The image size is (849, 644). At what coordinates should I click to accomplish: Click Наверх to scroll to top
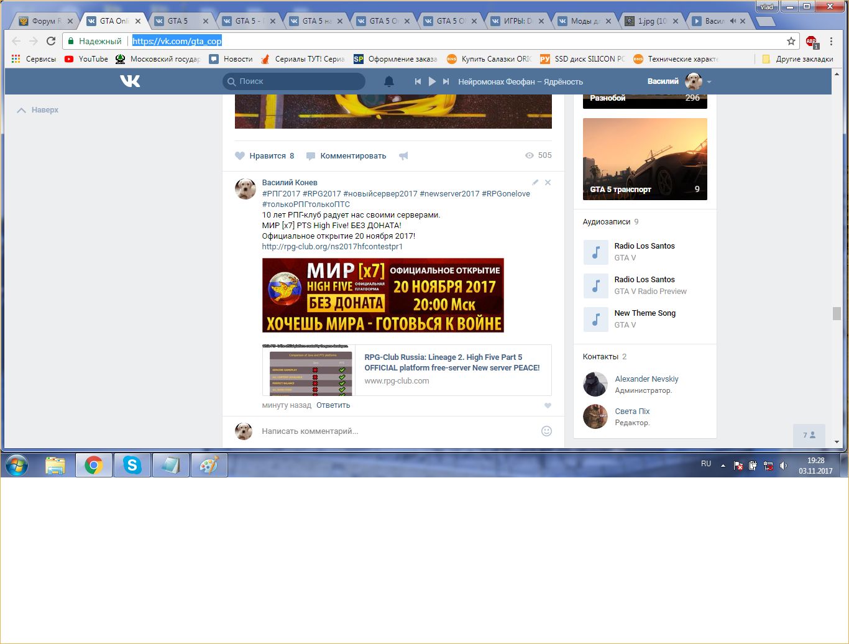pyautogui.click(x=38, y=110)
